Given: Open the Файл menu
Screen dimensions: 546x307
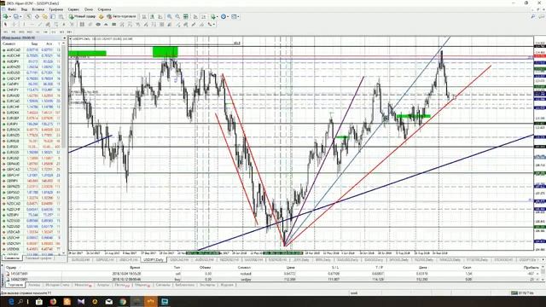Looking at the screenshot, I should [11, 9].
